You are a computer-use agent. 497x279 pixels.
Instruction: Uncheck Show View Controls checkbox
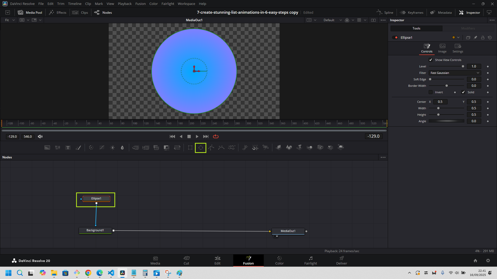click(x=431, y=60)
